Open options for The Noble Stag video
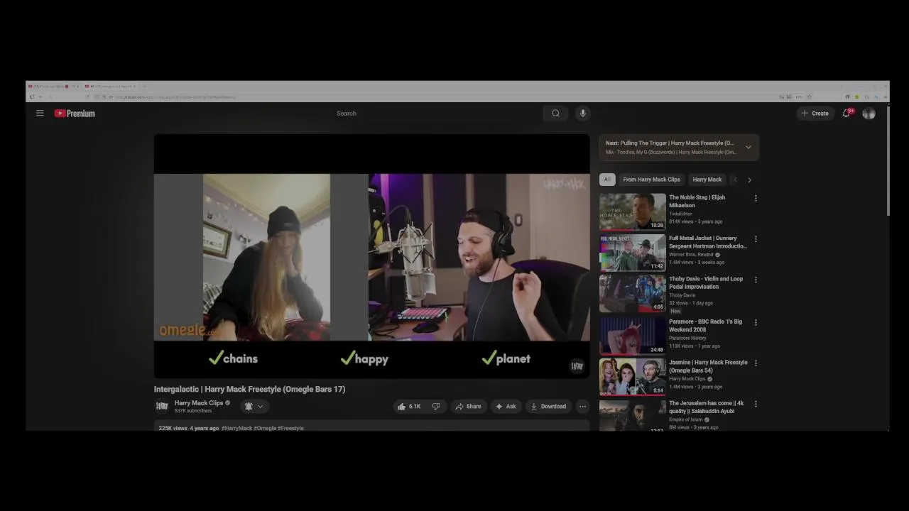Viewport: 909px width, 511px height. pos(756,198)
